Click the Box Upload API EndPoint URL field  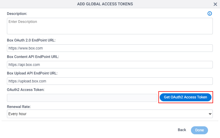point(110,81)
